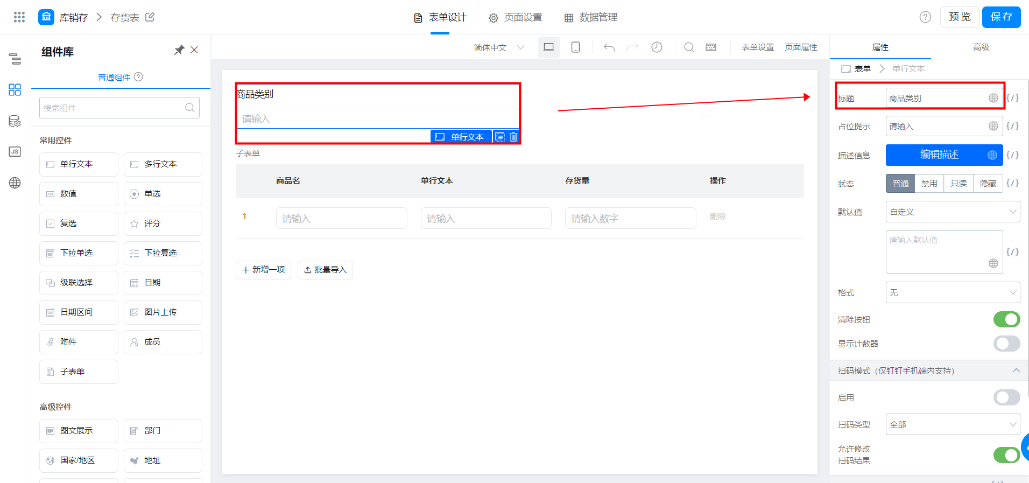Image resolution: width=1029 pixels, height=483 pixels.
Task: Select the 图片上传 component
Action: [x=163, y=312]
